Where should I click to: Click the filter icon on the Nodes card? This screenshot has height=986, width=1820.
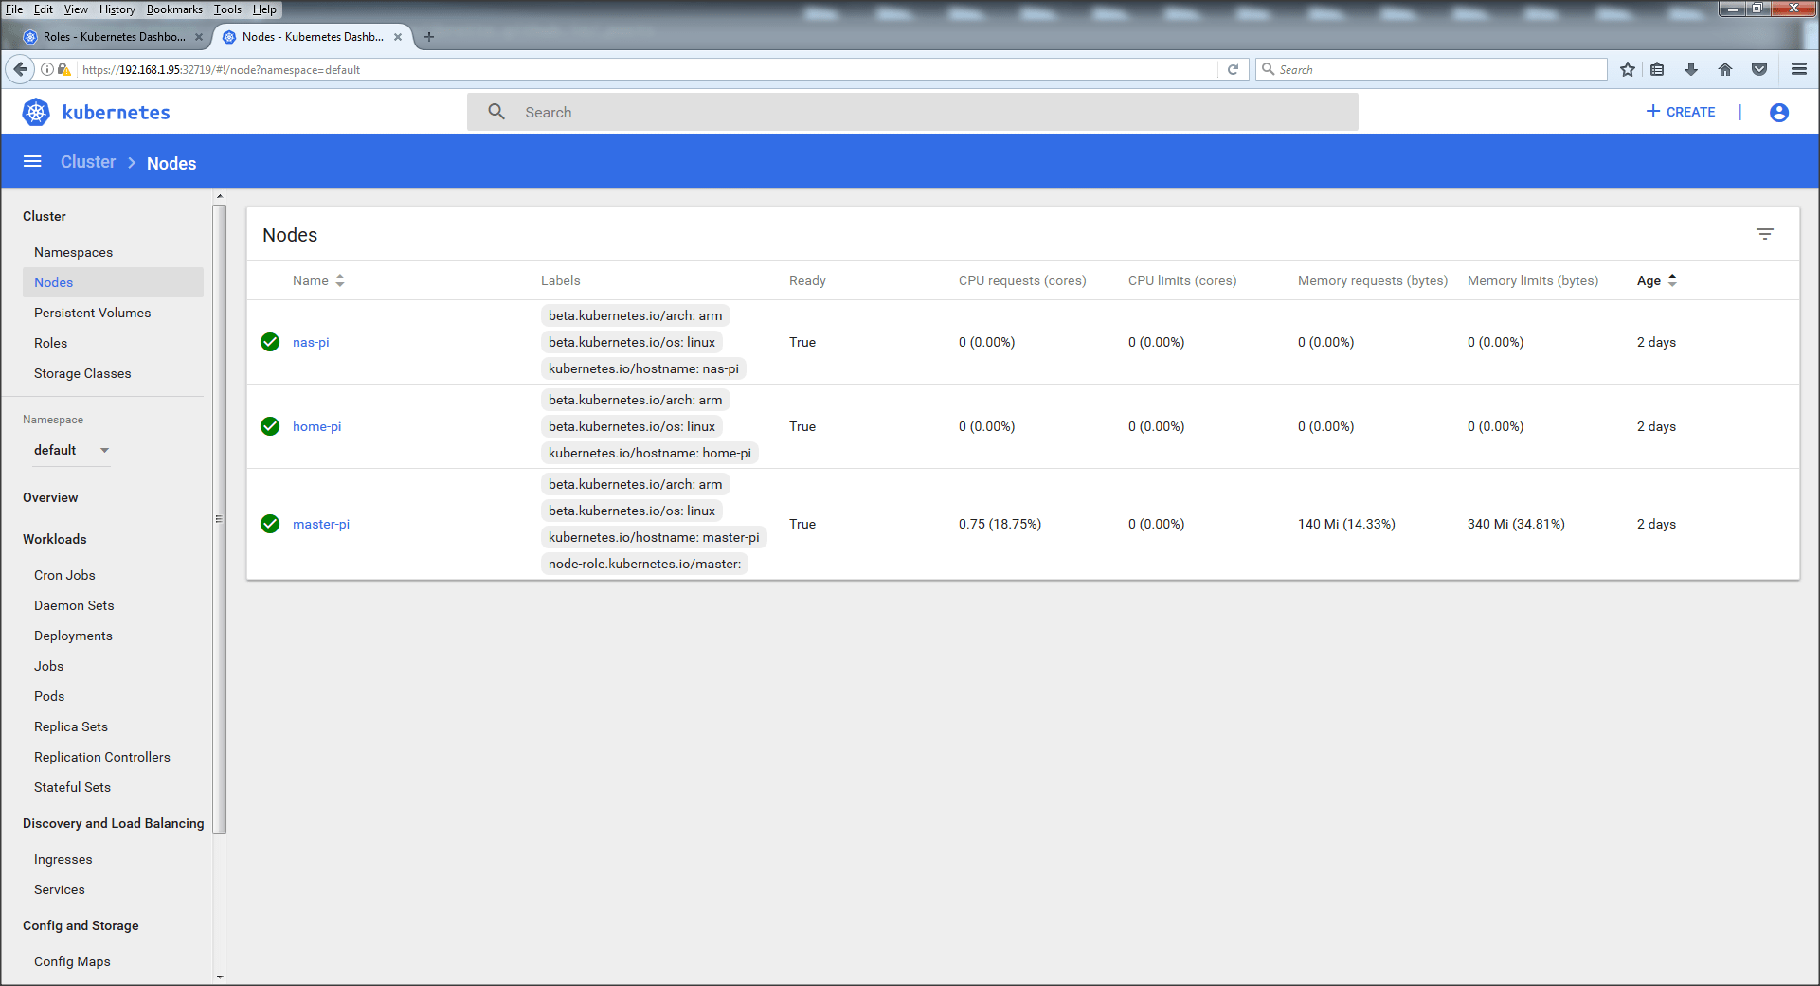click(x=1765, y=233)
